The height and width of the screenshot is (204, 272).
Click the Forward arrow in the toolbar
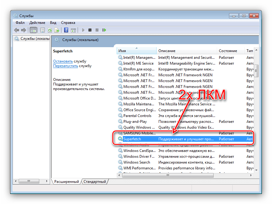24,30
